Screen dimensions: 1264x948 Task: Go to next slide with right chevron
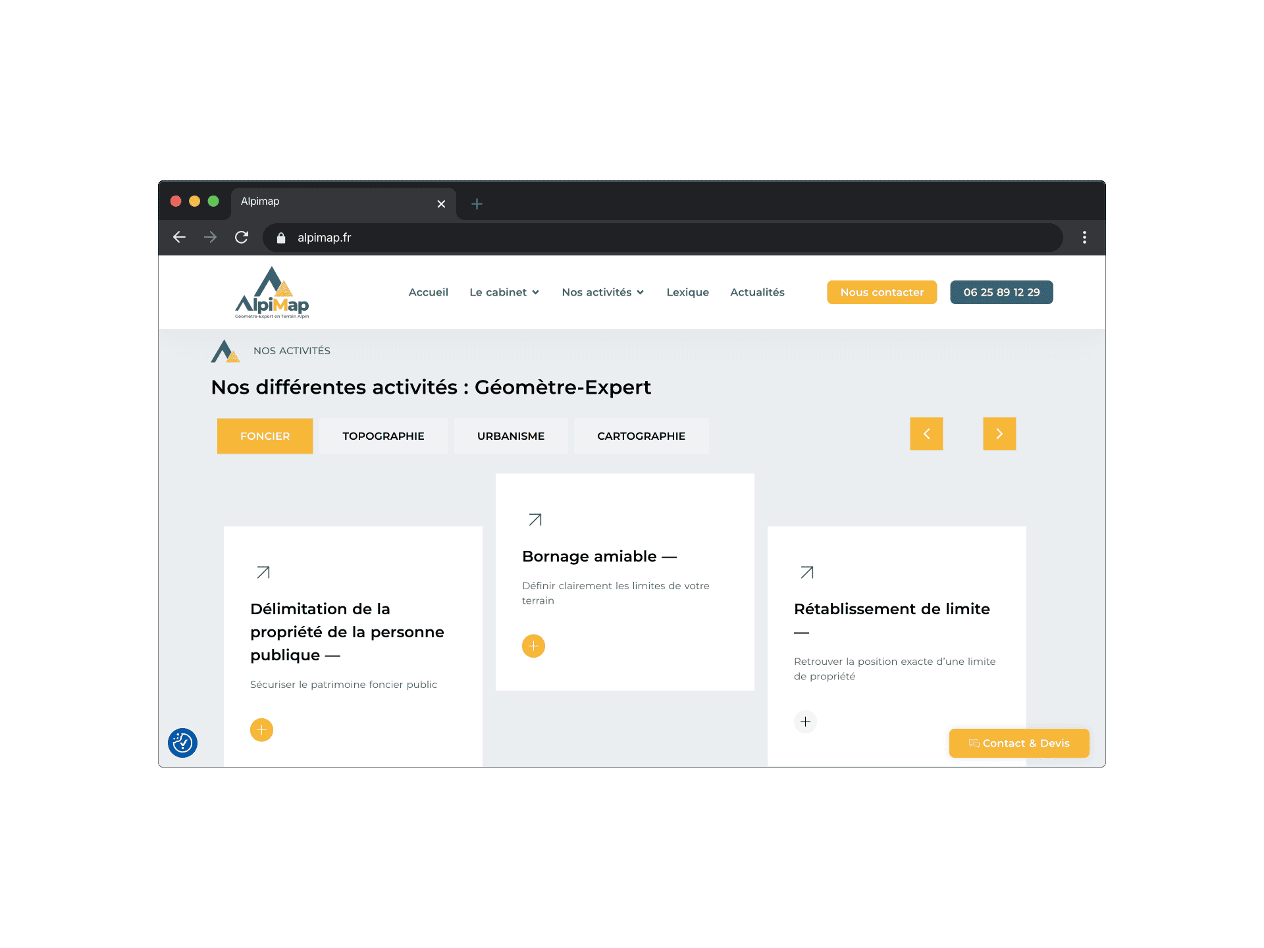[999, 434]
